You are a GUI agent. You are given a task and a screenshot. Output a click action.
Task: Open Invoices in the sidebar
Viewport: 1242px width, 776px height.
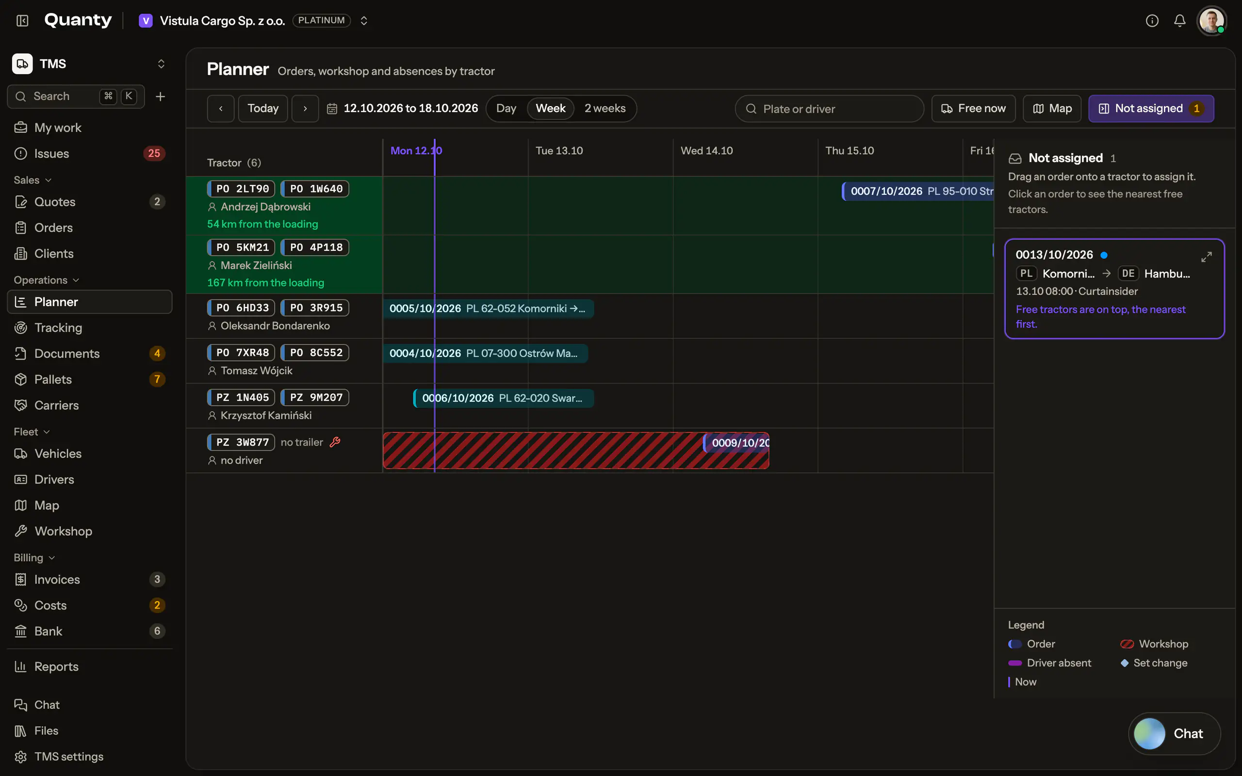(x=90, y=579)
